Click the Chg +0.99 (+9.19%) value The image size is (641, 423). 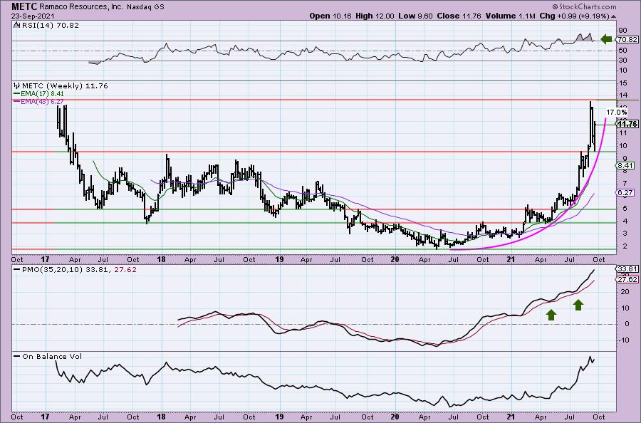(x=574, y=16)
